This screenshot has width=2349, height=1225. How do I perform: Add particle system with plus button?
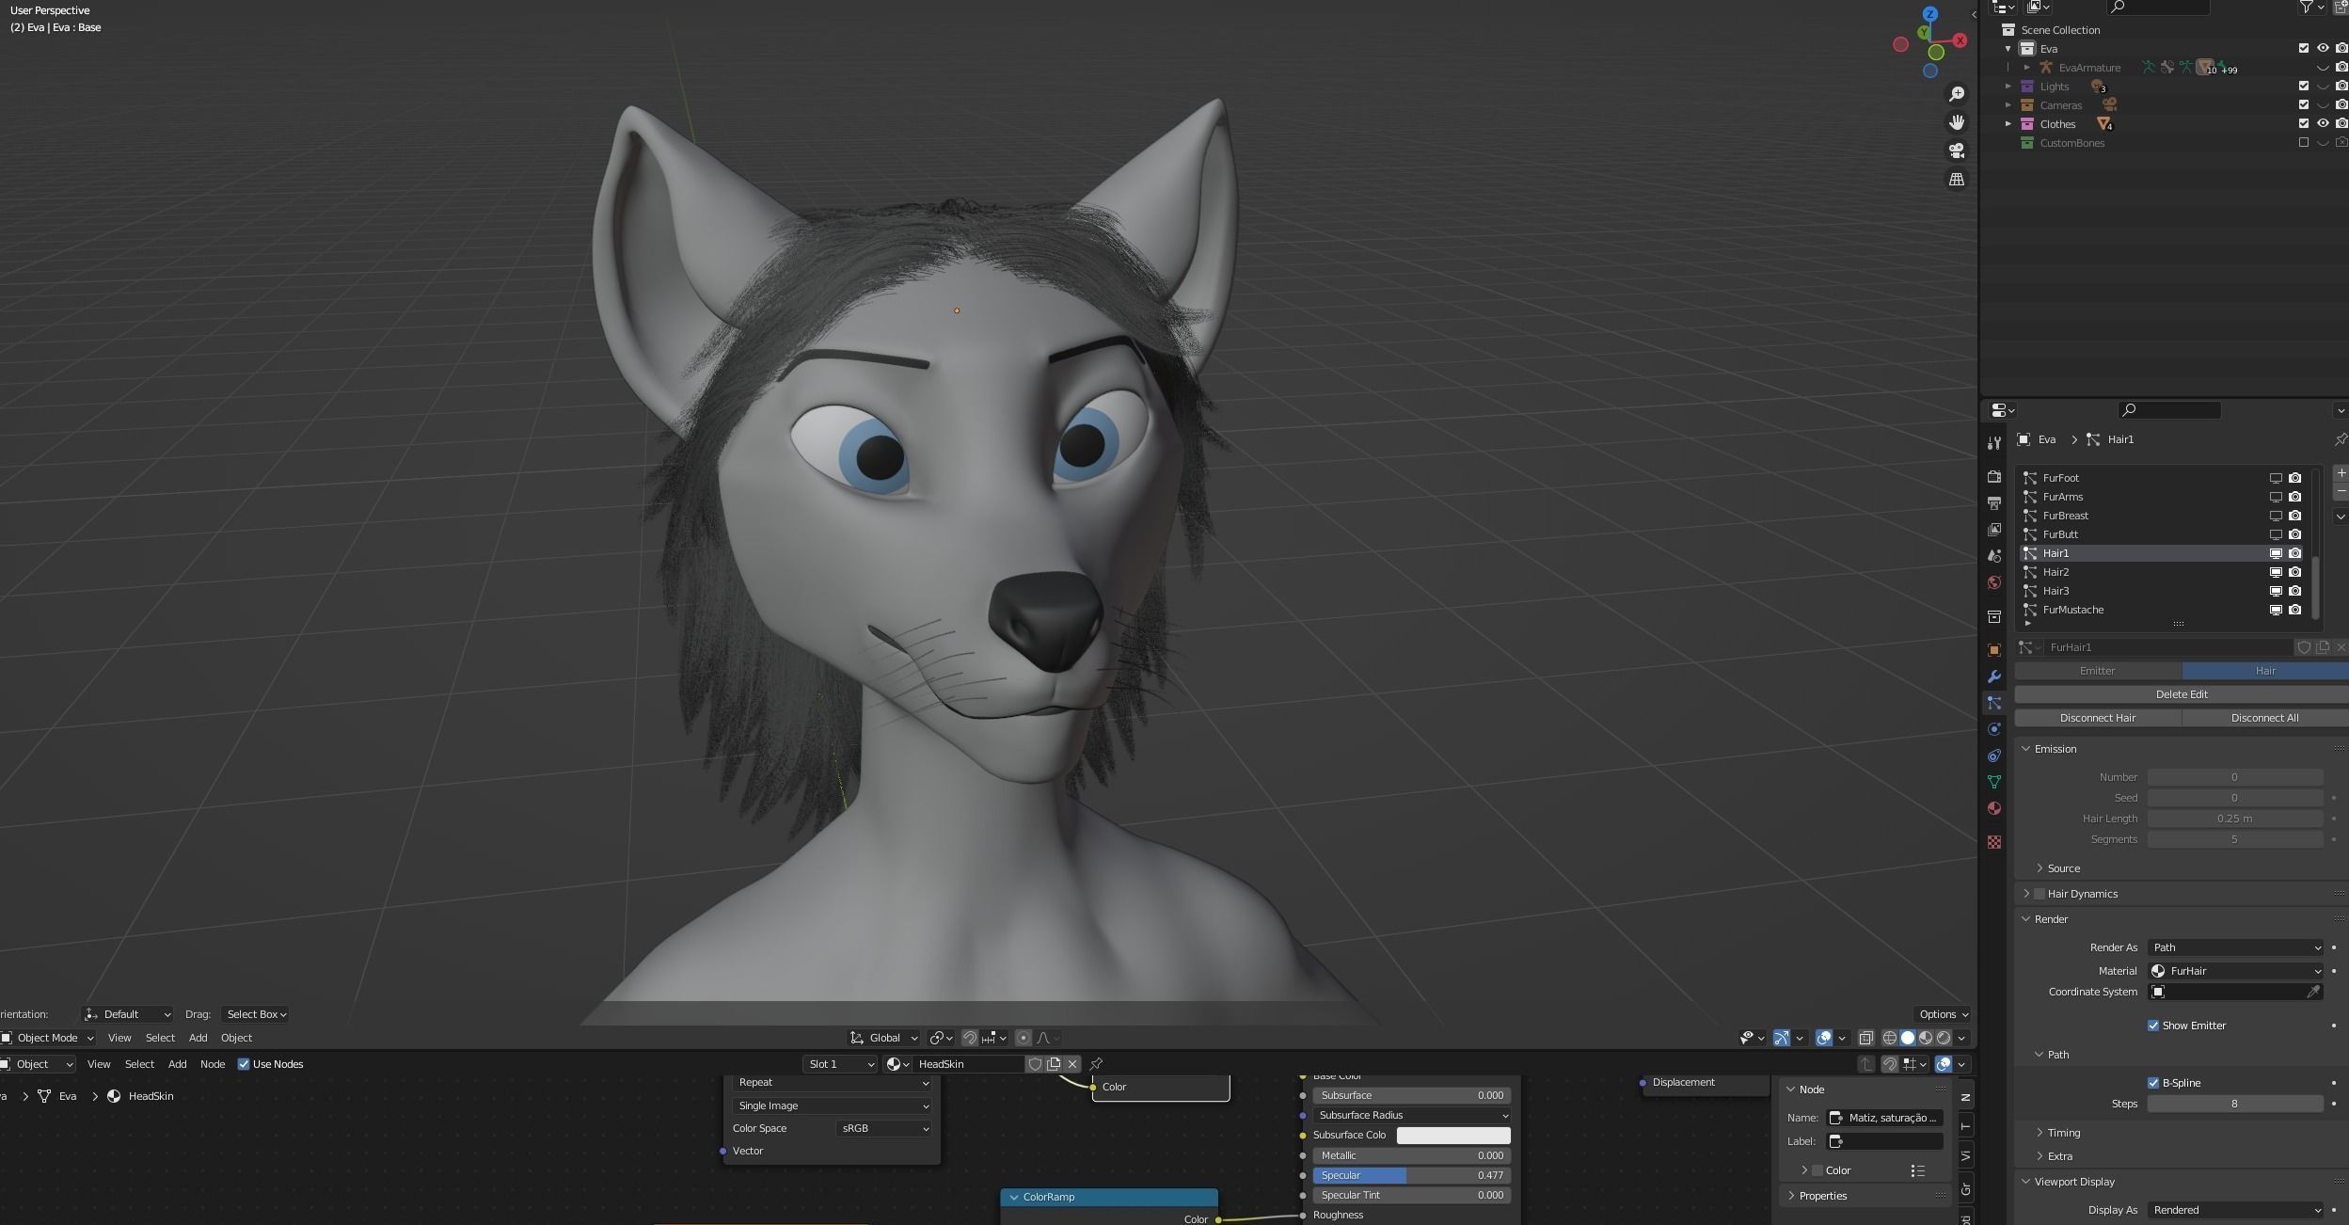(2341, 473)
